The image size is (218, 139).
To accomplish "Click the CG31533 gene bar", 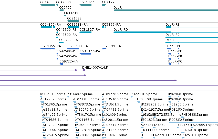I will [x=73, y=21].
